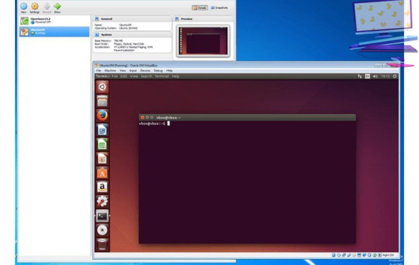The image size is (419, 265).
Task: Launch Firefox from the Ubuntu launcher
Action: click(x=102, y=115)
